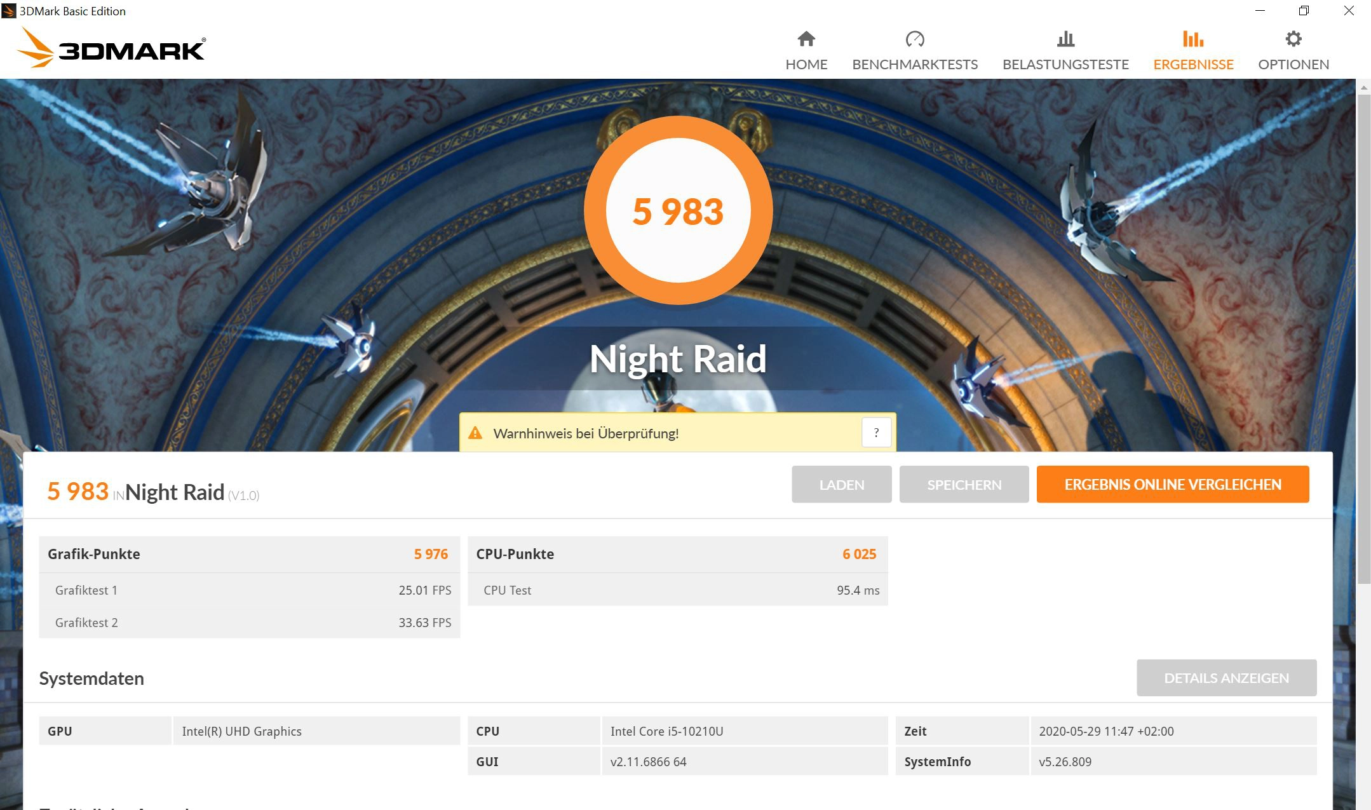This screenshot has width=1371, height=810.
Task: Click the 5 983 score circle
Action: click(678, 210)
